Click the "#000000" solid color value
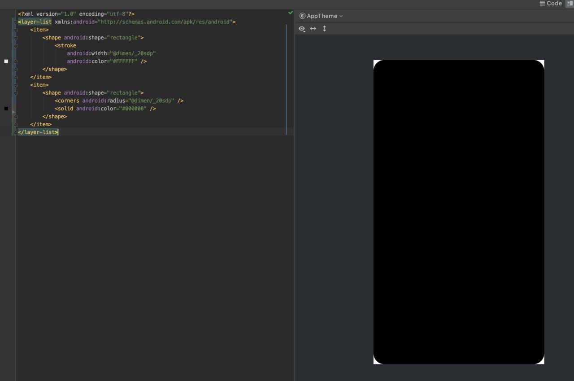574x381 pixels. click(x=133, y=109)
